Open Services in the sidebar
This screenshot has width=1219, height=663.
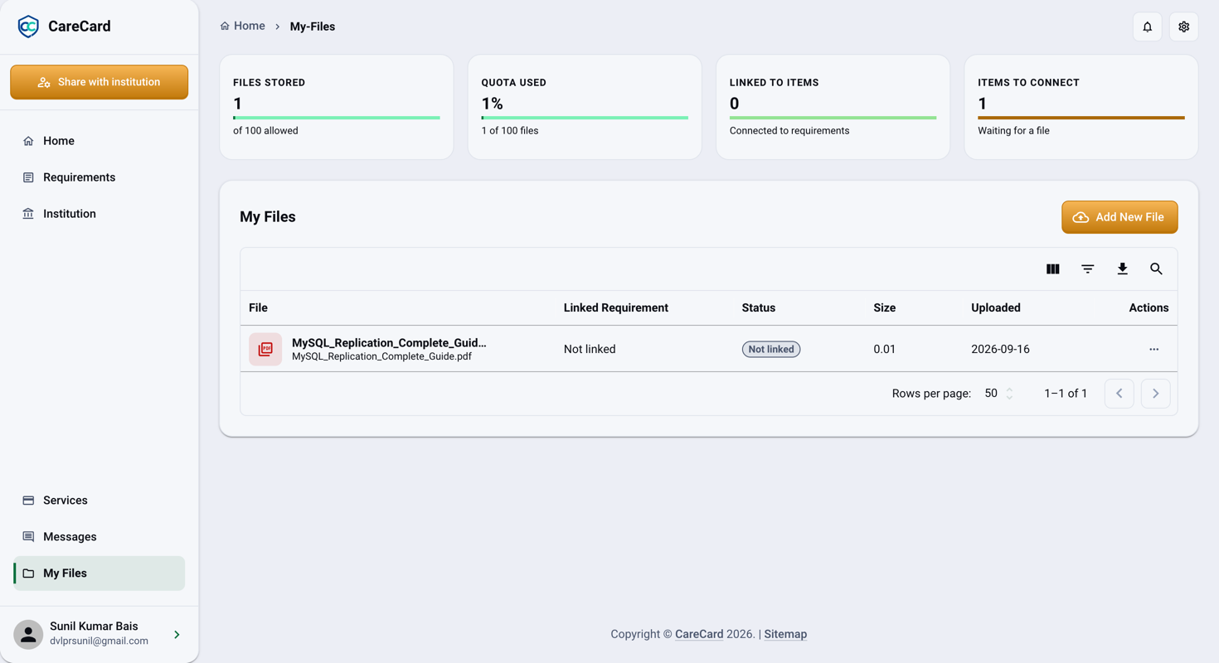100,501
